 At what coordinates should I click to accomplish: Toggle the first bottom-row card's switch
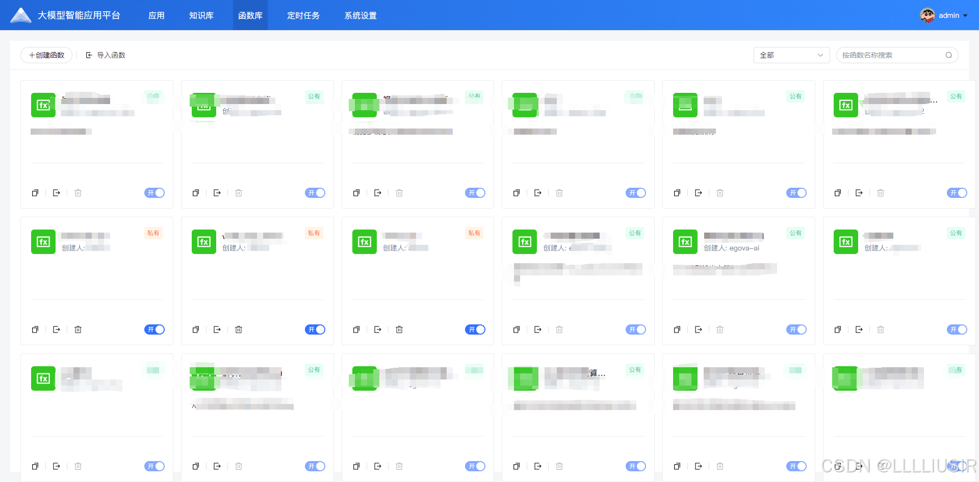pyautogui.click(x=154, y=466)
